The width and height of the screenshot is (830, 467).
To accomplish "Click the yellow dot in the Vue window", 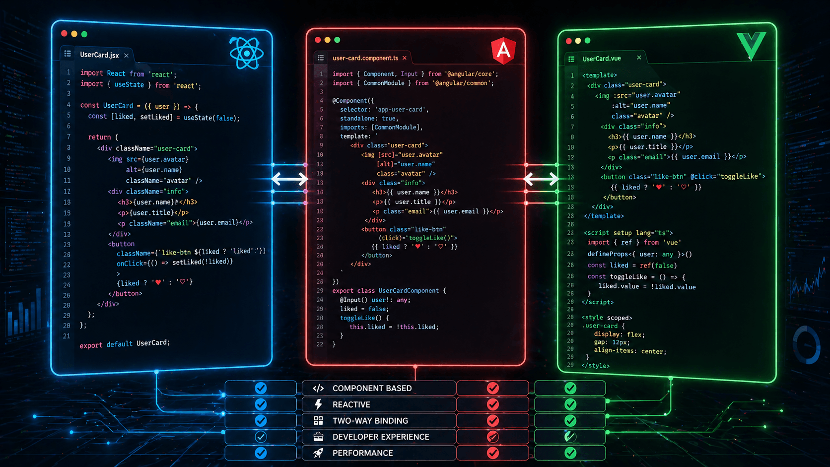I will tap(578, 41).
